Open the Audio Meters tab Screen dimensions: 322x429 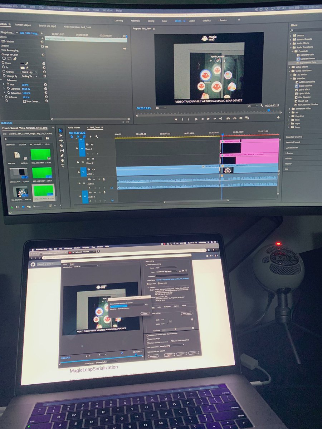(x=74, y=127)
